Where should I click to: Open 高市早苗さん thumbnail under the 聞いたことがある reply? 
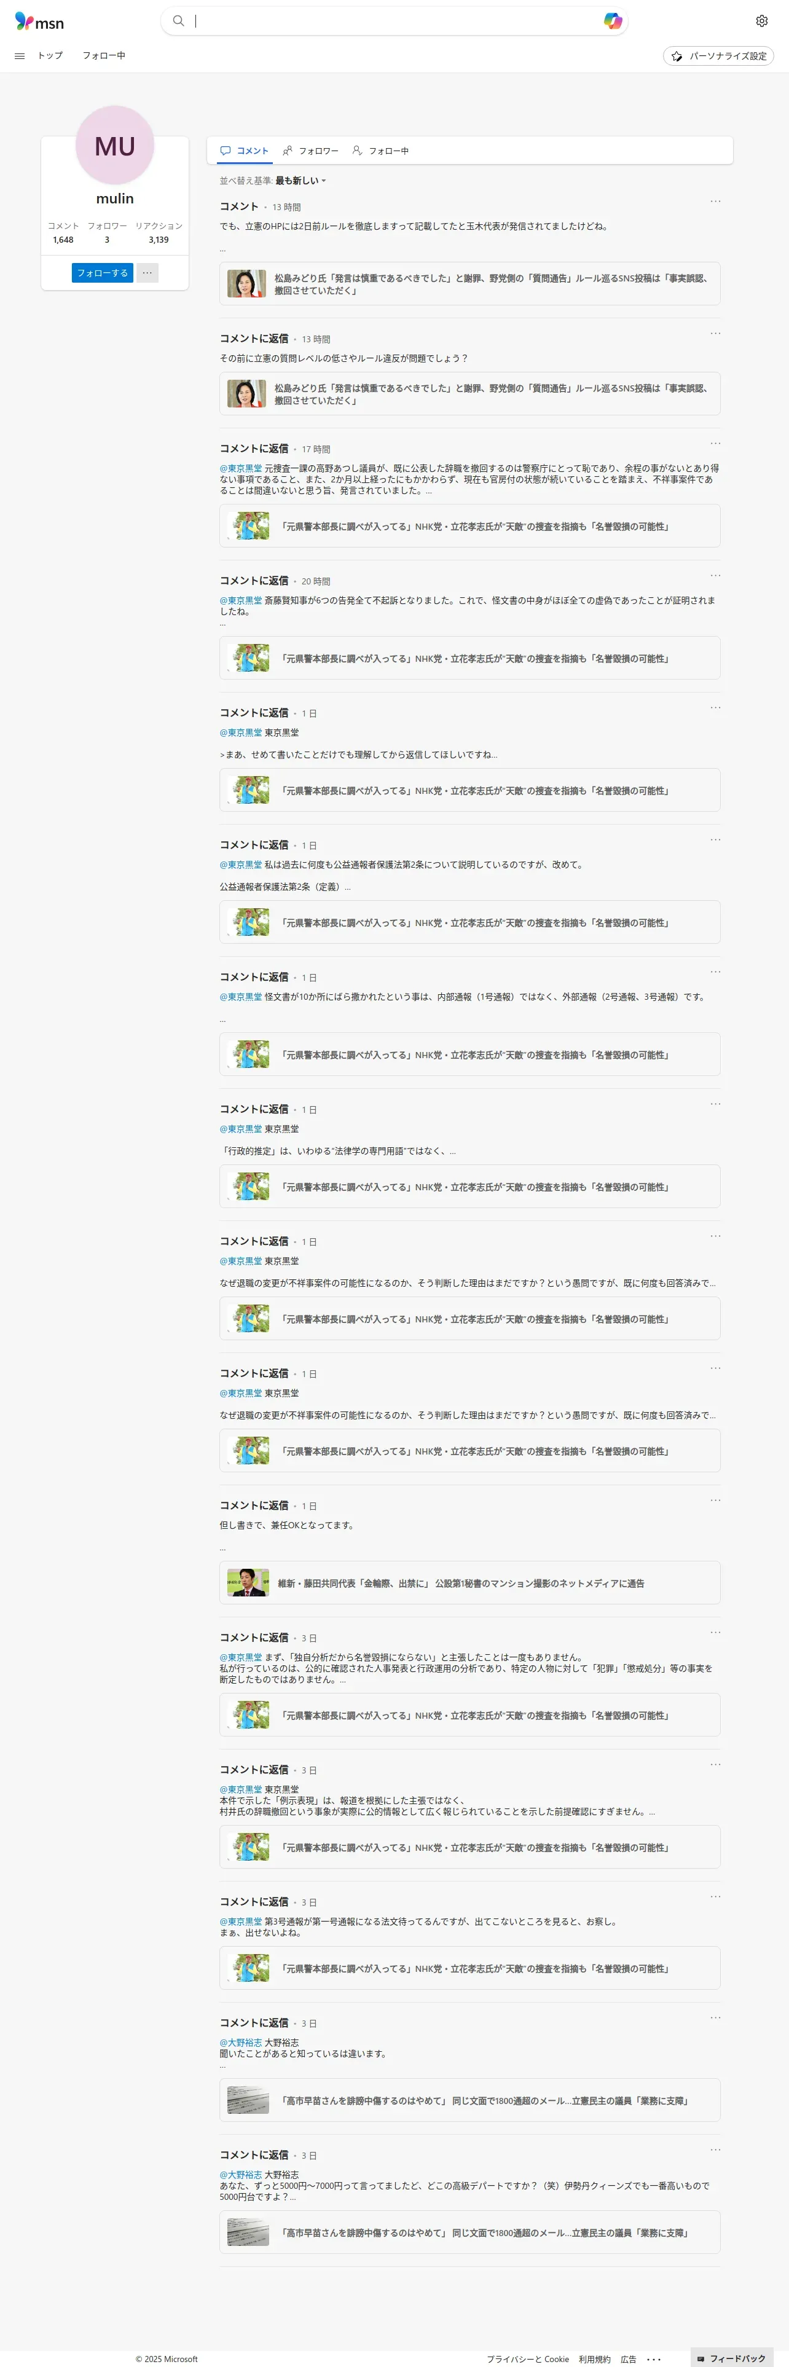click(248, 2100)
